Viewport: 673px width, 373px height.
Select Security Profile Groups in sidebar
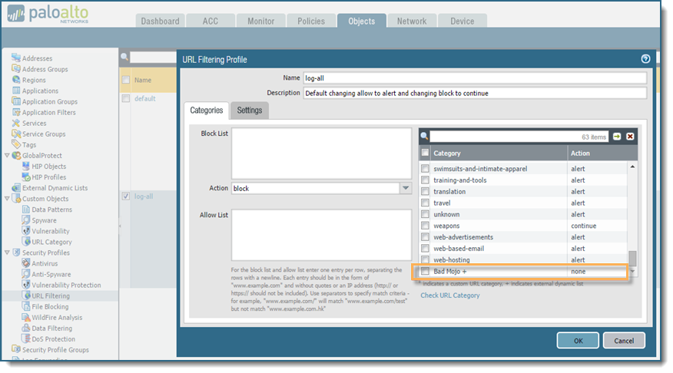tap(55, 349)
